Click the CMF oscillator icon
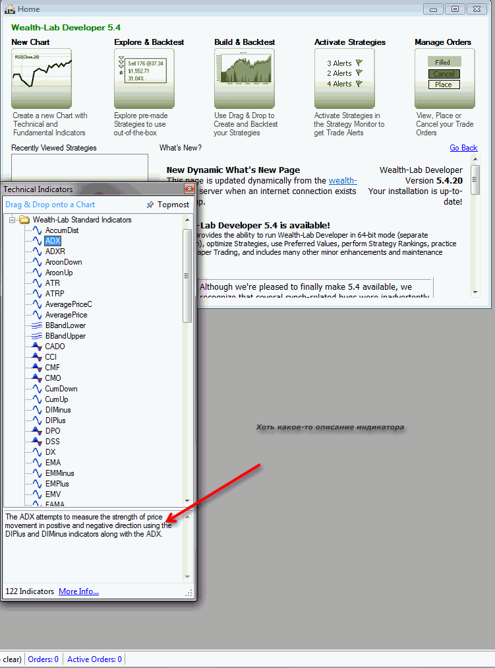495x668 pixels. 37,368
